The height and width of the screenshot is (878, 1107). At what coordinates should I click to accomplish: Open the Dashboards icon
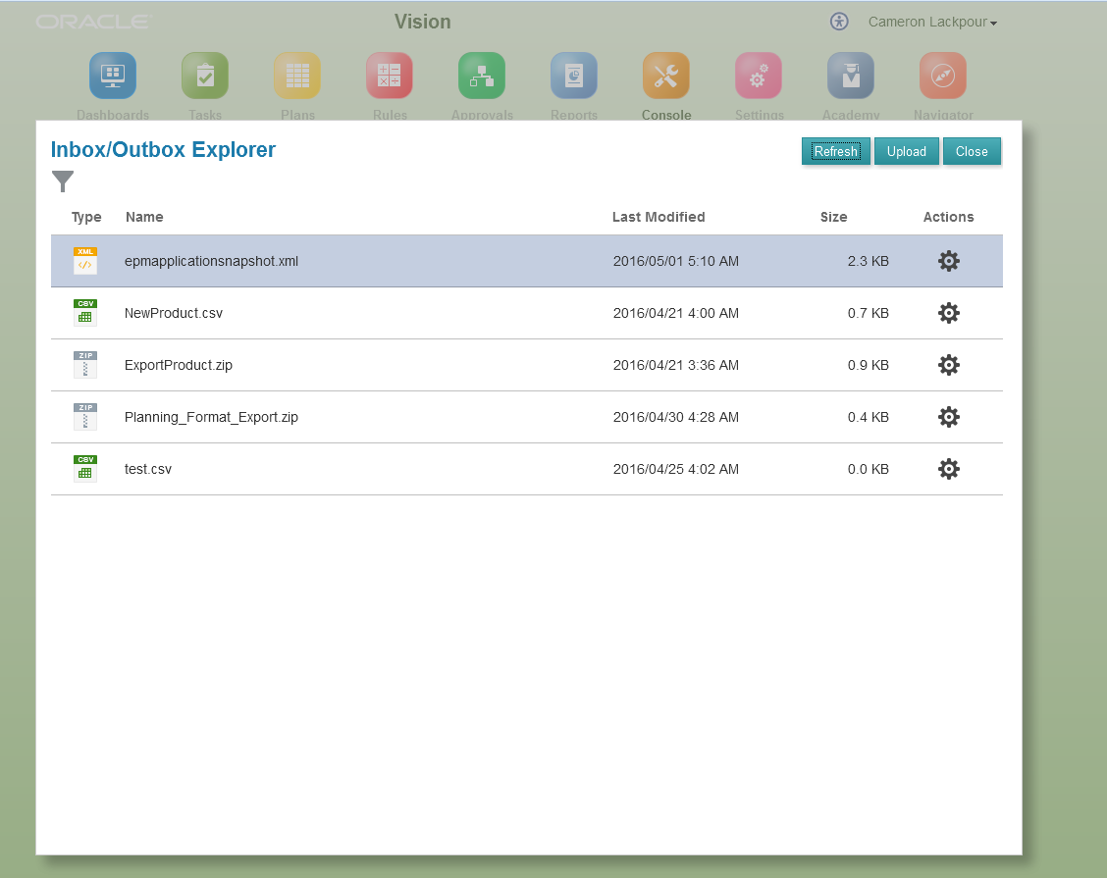coord(113,76)
